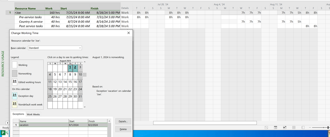
Task: Click Joe's 160 hrs work cell
Action: click(52, 13)
